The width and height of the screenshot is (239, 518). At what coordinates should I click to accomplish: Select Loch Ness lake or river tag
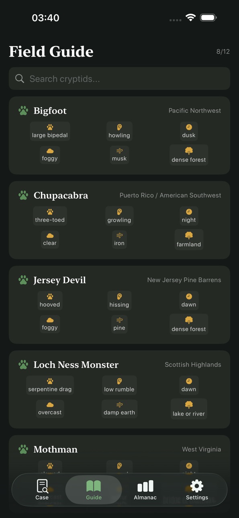(189, 409)
